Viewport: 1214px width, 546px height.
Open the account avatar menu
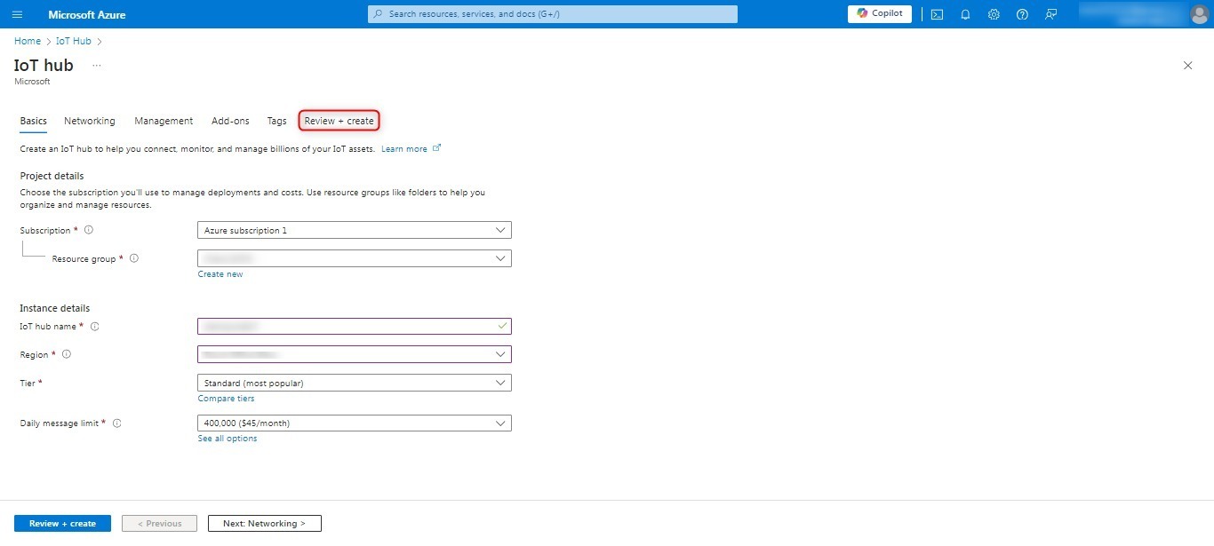pos(1200,14)
